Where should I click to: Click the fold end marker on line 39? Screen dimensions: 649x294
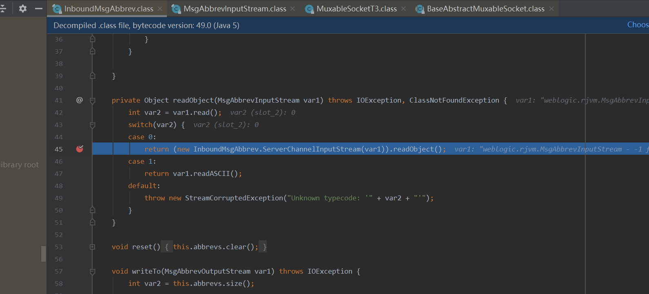tap(93, 76)
